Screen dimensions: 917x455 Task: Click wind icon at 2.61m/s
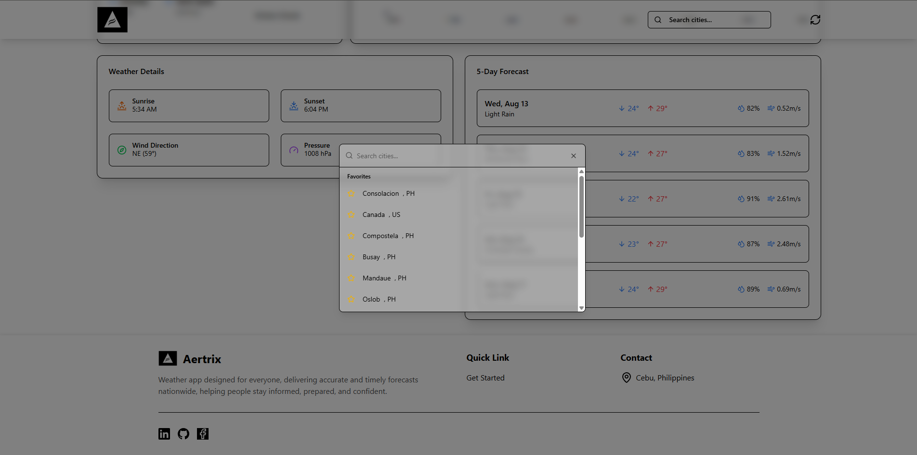[771, 199]
